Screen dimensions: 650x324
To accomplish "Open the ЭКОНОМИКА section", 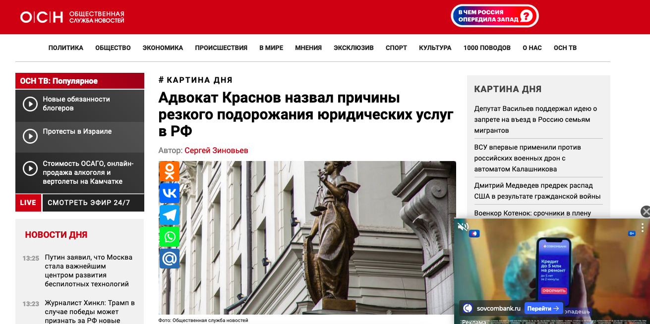I will pyautogui.click(x=163, y=48).
